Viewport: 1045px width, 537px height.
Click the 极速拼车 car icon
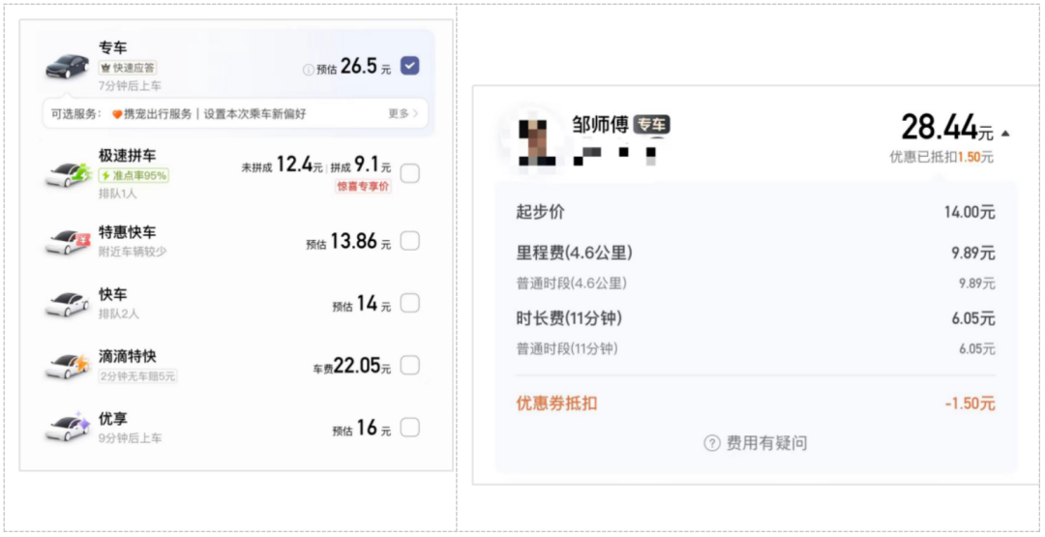68,174
